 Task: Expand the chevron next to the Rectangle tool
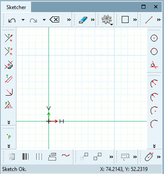pos(135,19)
